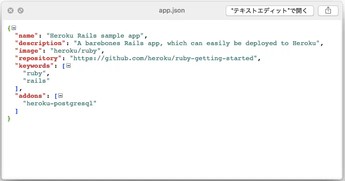The image size is (345, 181).
Task: Click the repository GitHub URL value
Action: 163,58
